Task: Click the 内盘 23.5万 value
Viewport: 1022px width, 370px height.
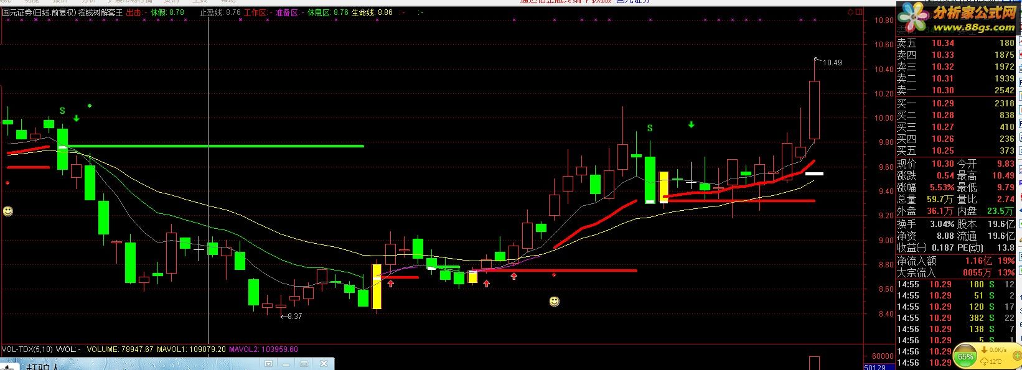Action: pos(1002,211)
